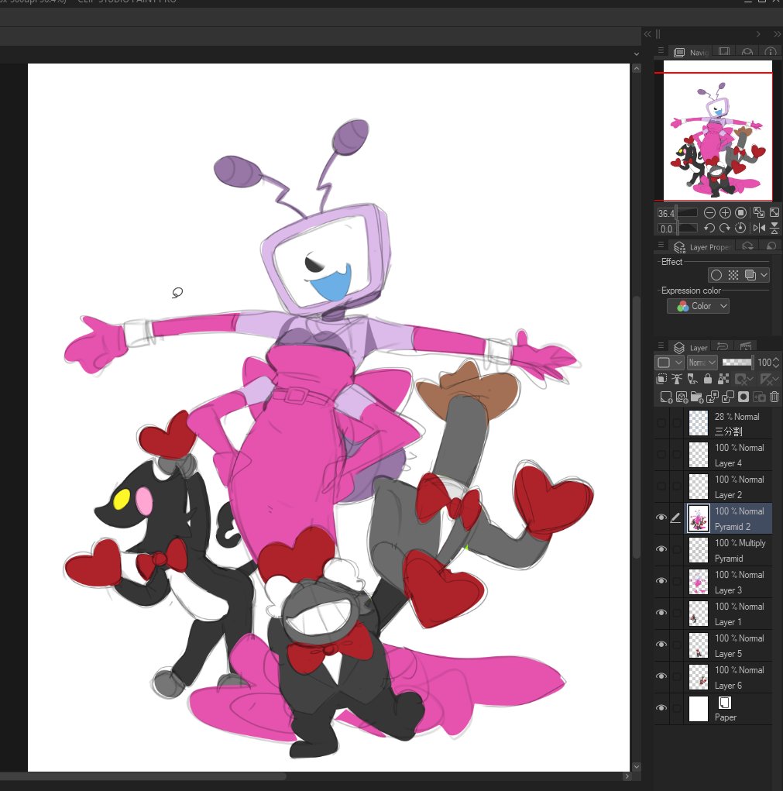
Task: Open the Expression color dropdown
Action: [698, 306]
